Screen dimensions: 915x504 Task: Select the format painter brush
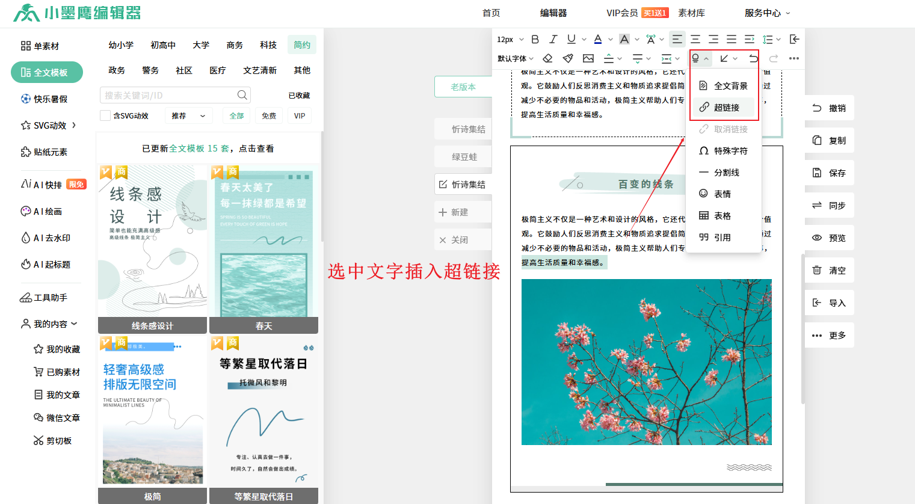click(x=568, y=58)
